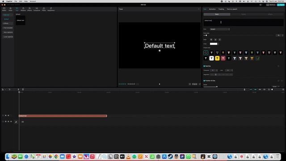This screenshot has height=161, width=286.
Task: Adjust the Line spacing stepper
Action: (232, 70)
